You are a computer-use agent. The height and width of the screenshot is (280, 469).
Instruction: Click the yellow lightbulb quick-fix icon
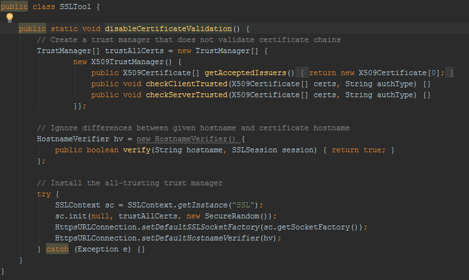[10, 17]
